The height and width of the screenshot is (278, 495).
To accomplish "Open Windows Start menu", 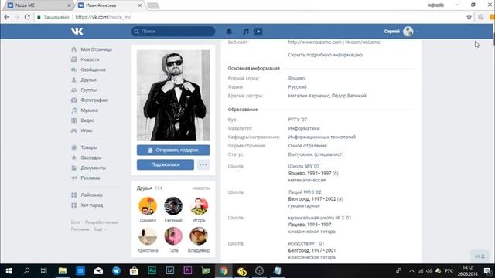I will click(9, 271).
